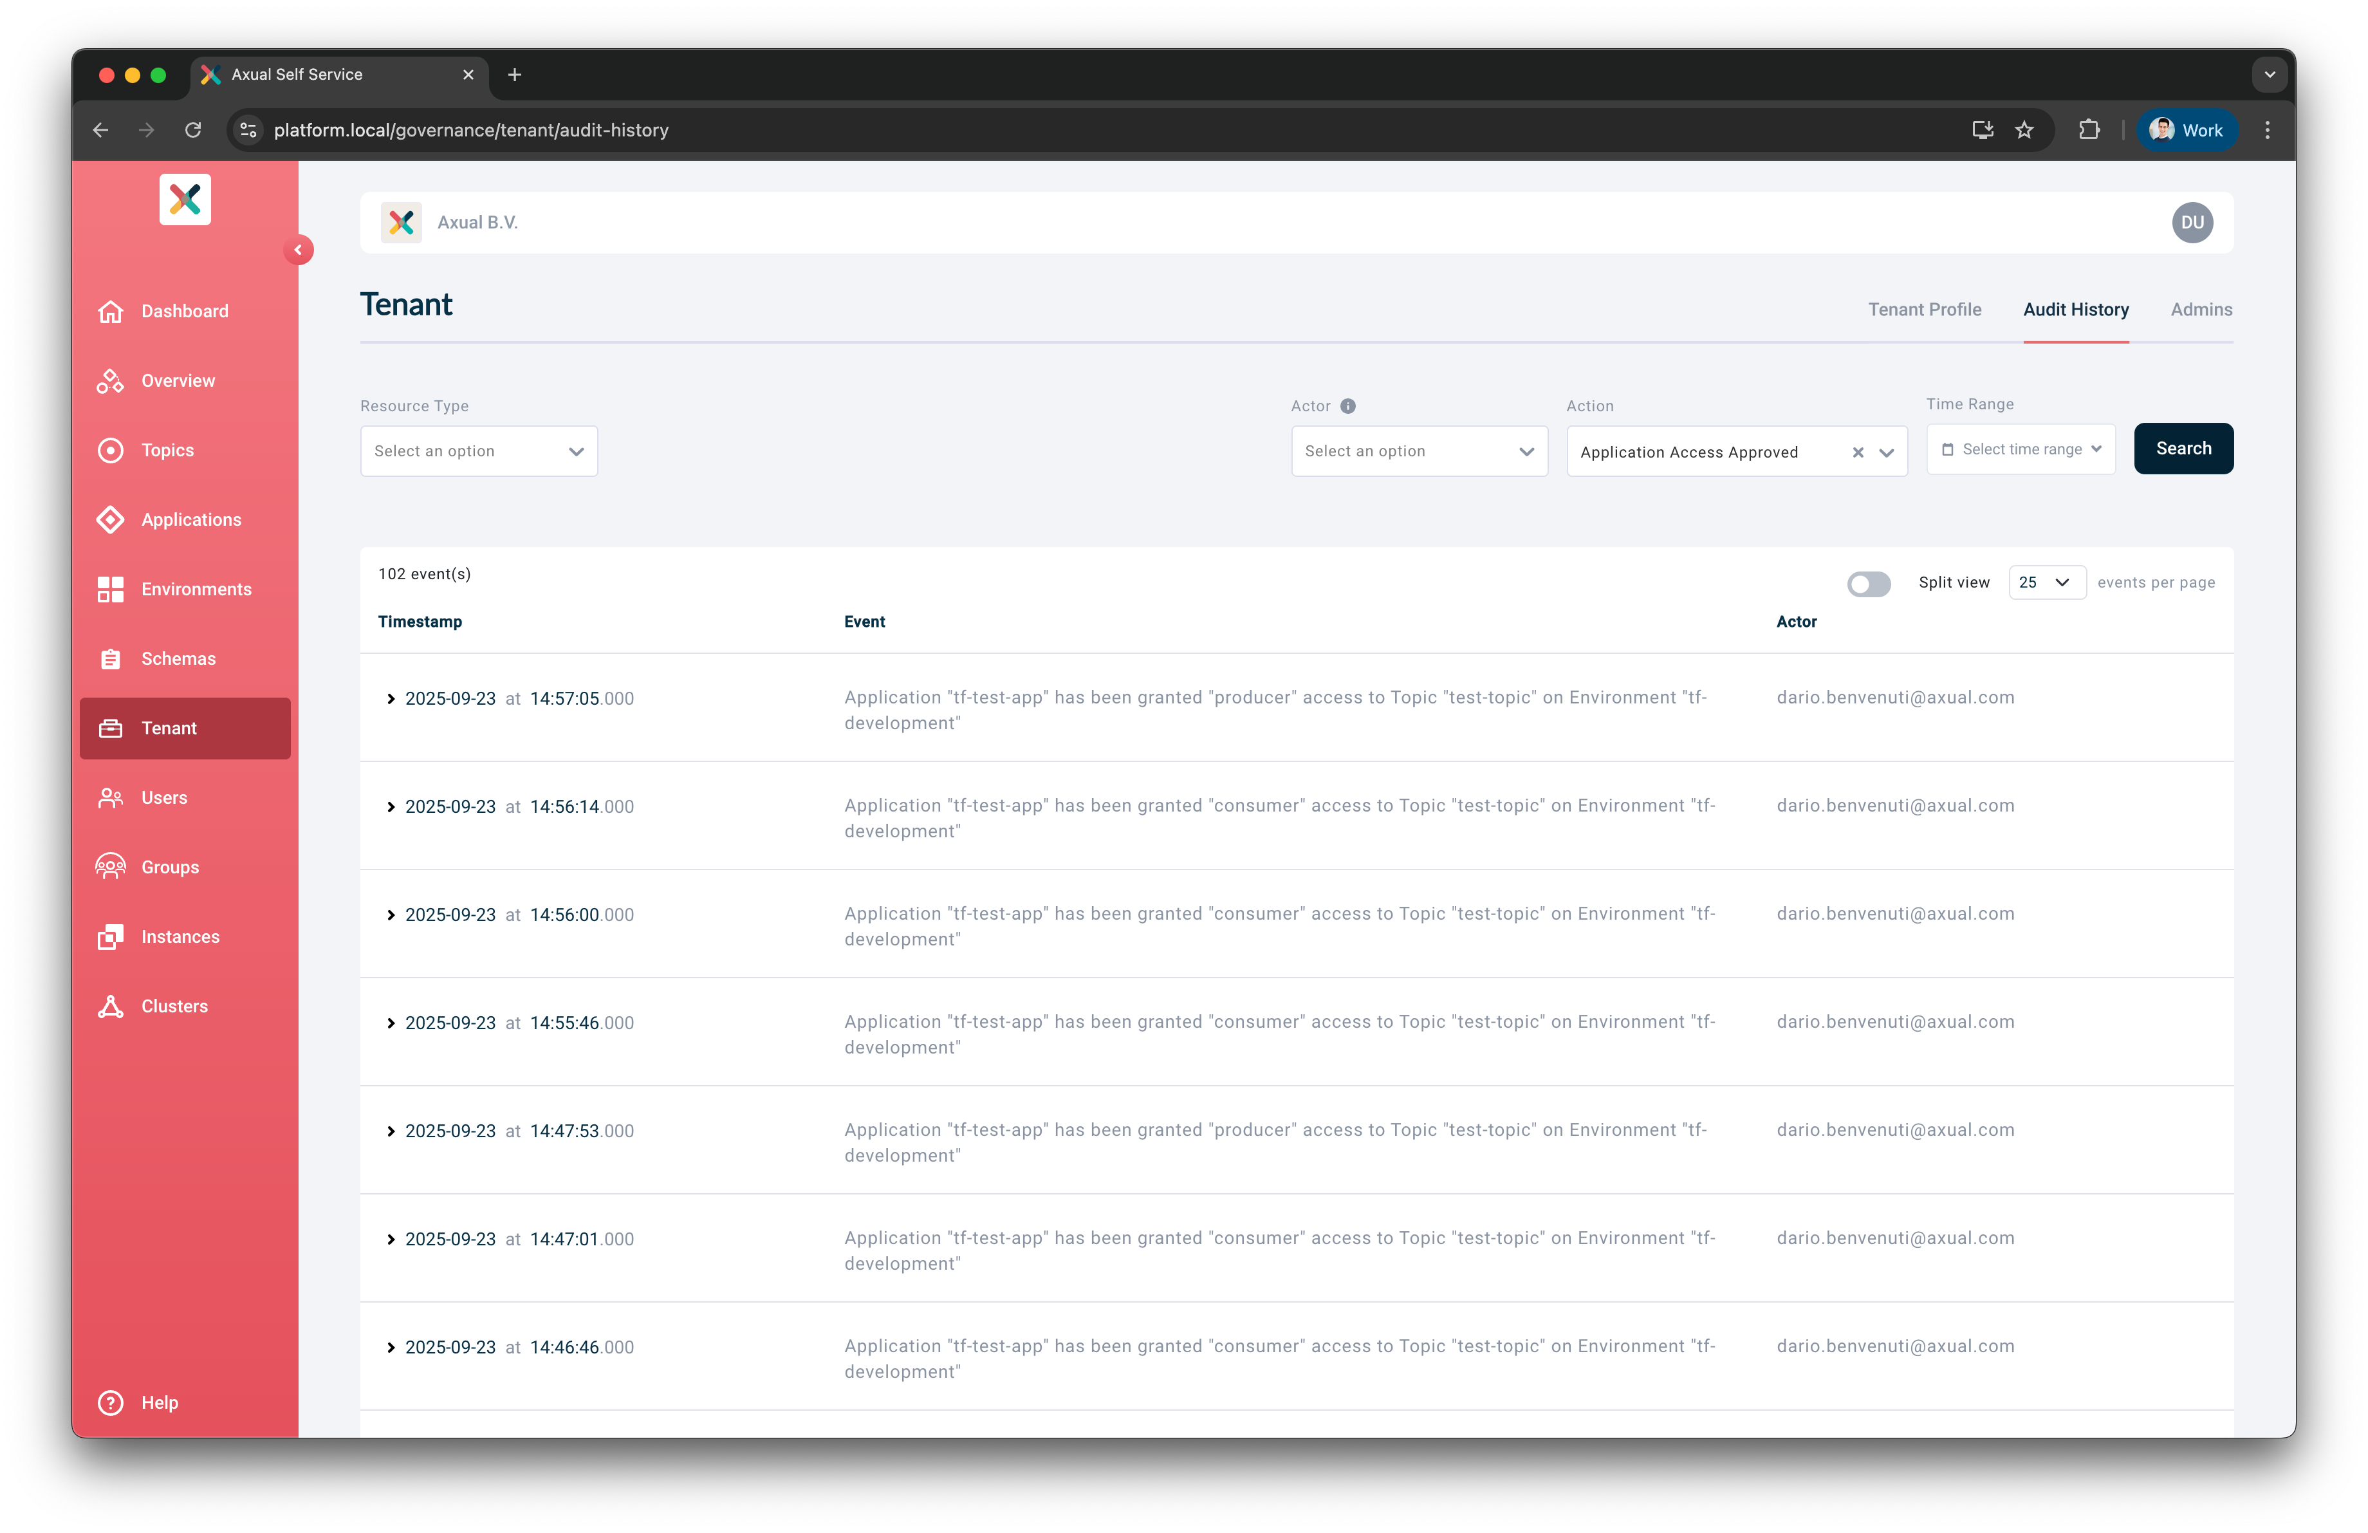The height and width of the screenshot is (1533, 2368).
Task: Open the Instances section
Action: tap(180, 936)
